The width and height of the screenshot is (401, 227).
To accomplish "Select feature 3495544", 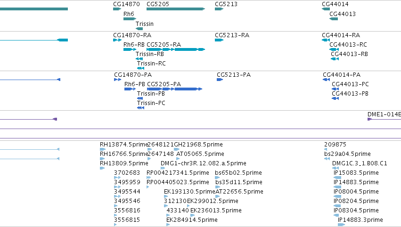I will coord(127,192).
